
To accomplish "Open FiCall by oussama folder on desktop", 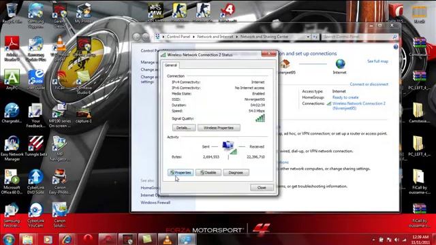I will pyautogui.click(x=419, y=182).
